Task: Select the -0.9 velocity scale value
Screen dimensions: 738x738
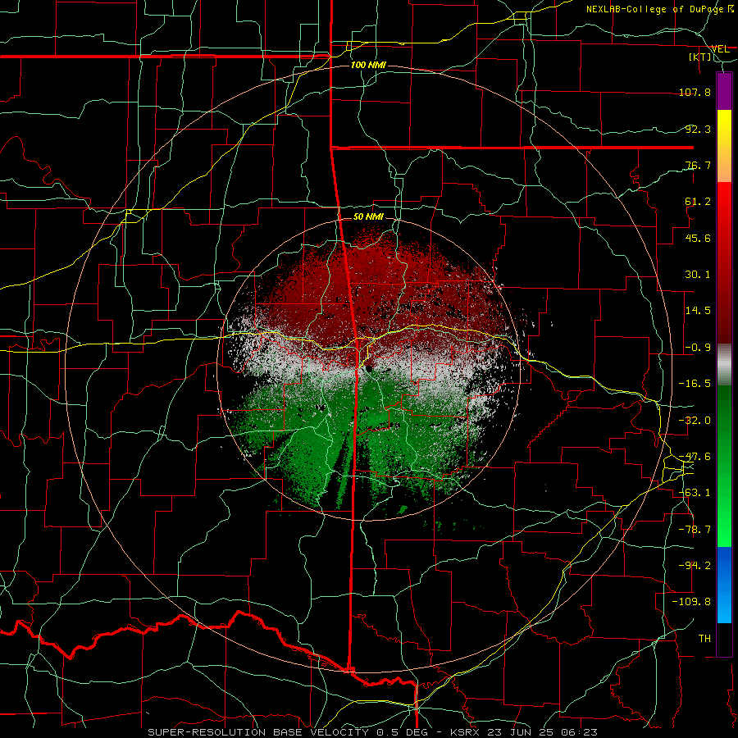Action: [x=698, y=348]
